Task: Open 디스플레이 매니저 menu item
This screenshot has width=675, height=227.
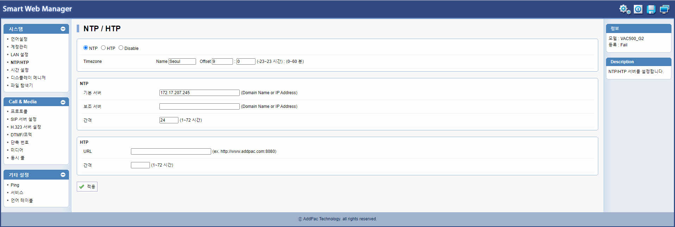Action: click(x=28, y=78)
